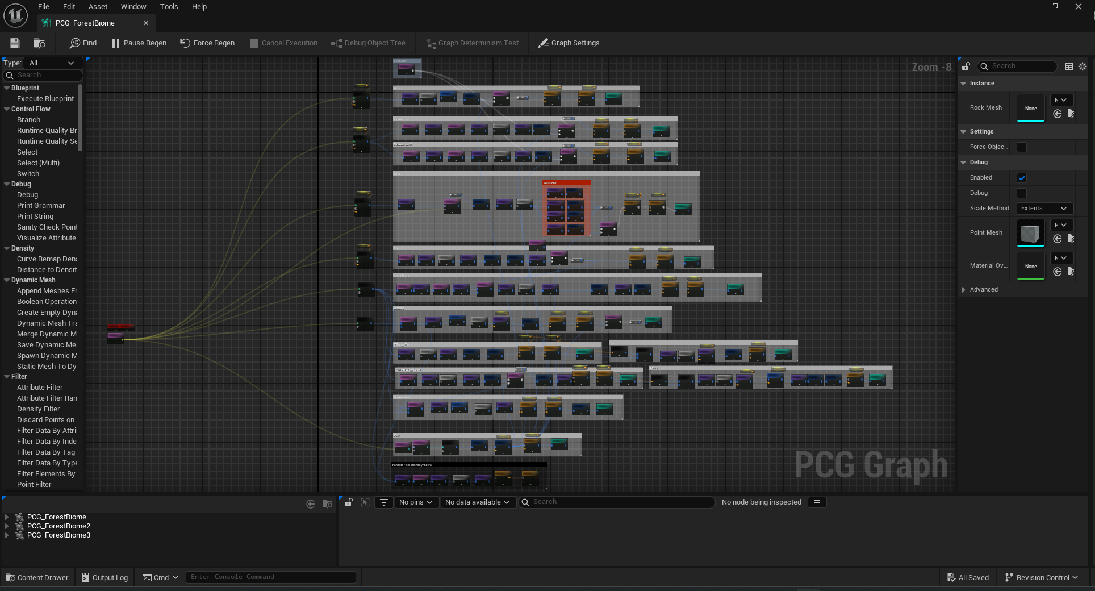Click the Point Mesh cube thumbnail
This screenshot has width=1095, height=591.
1031,233
